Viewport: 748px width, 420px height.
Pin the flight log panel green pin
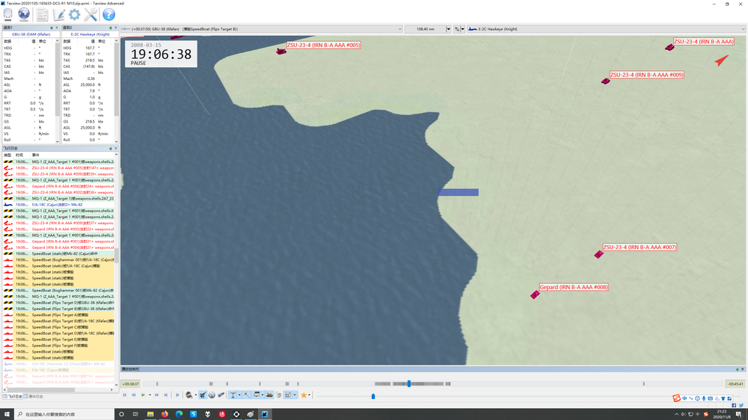pos(111,149)
